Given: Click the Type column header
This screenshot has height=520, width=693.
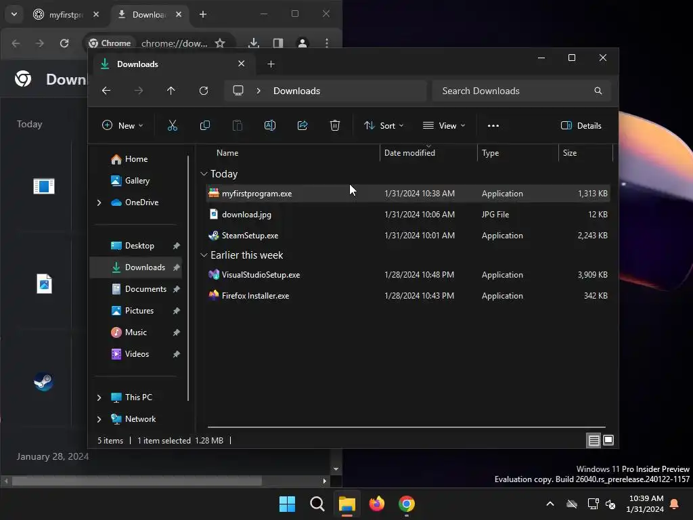Looking at the screenshot, I should pyautogui.click(x=518, y=153).
